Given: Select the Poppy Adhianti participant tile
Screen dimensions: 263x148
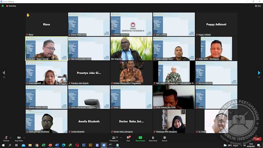Looking at the screenshot, I should click(216, 24).
